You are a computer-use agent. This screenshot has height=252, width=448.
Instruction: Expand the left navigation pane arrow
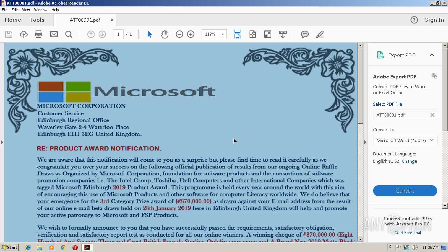click(2, 142)
